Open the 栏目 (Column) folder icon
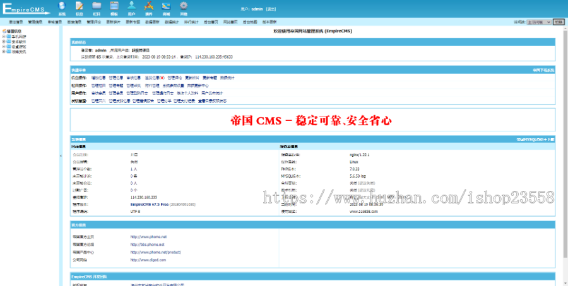Image resolution: width=568 pixels, height=286 pixels. click(97, 6)
